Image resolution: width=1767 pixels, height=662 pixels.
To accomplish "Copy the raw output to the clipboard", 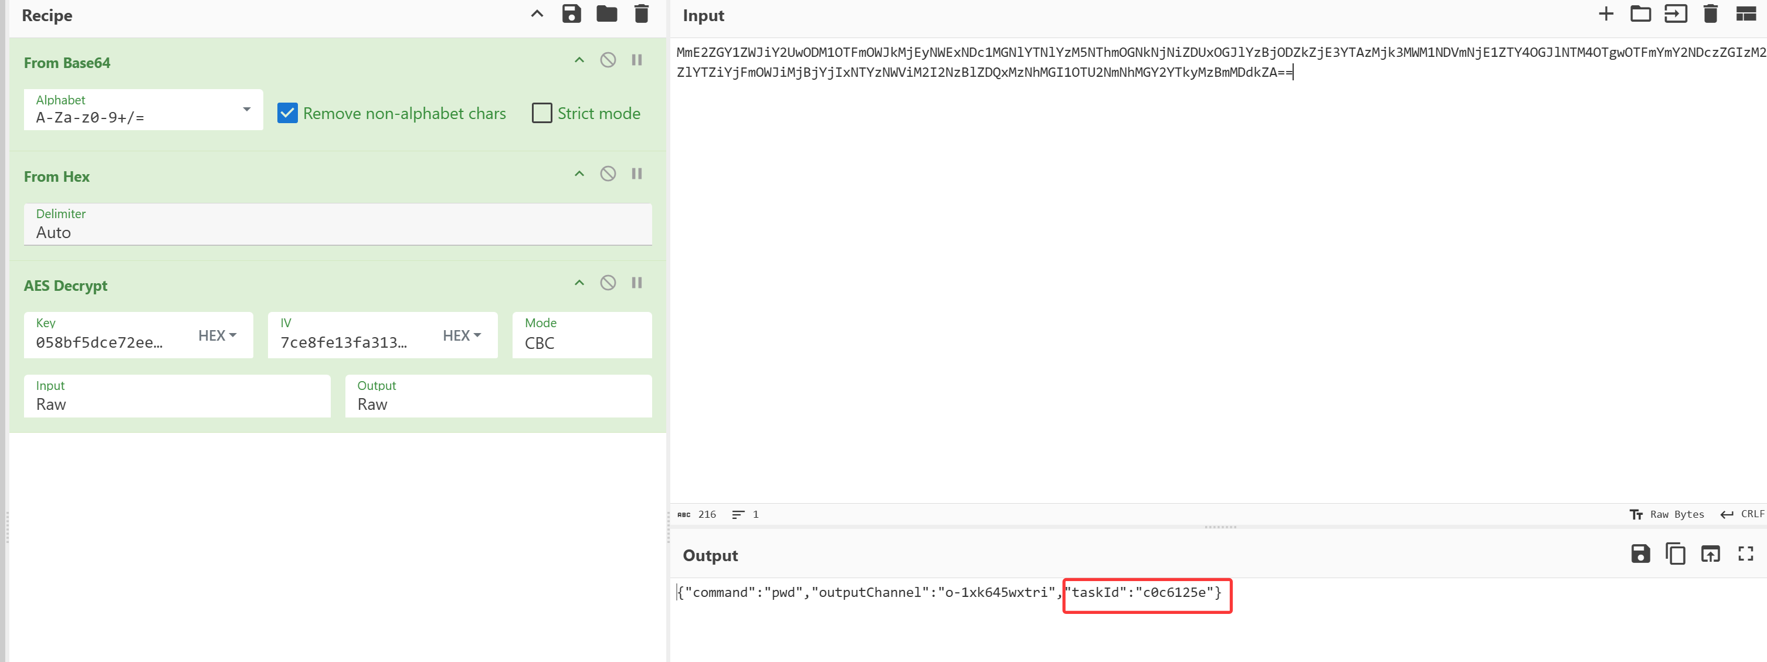I will 1675,554.
